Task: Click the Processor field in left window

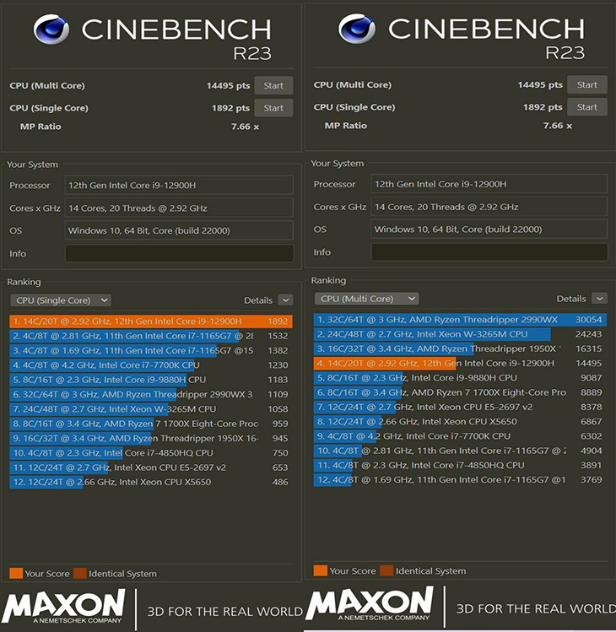Action: click(180, 186)
